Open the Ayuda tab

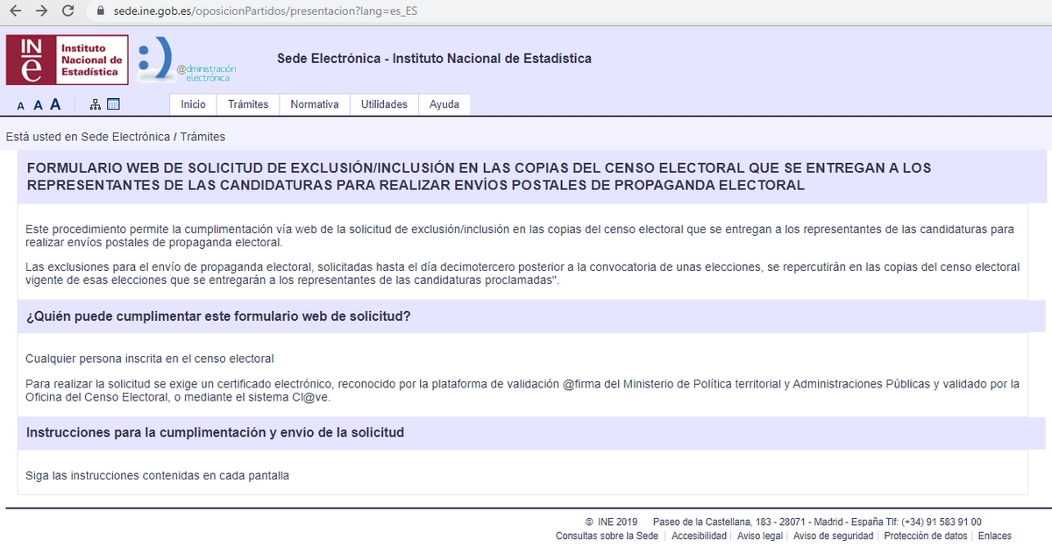point(444,103)
